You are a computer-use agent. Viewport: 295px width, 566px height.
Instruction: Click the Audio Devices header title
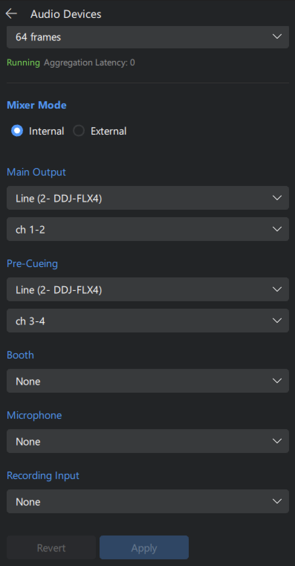point(66,14)
